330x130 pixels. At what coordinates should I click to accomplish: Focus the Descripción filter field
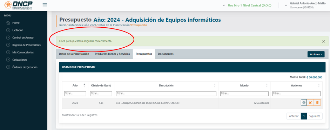[166, 94]
